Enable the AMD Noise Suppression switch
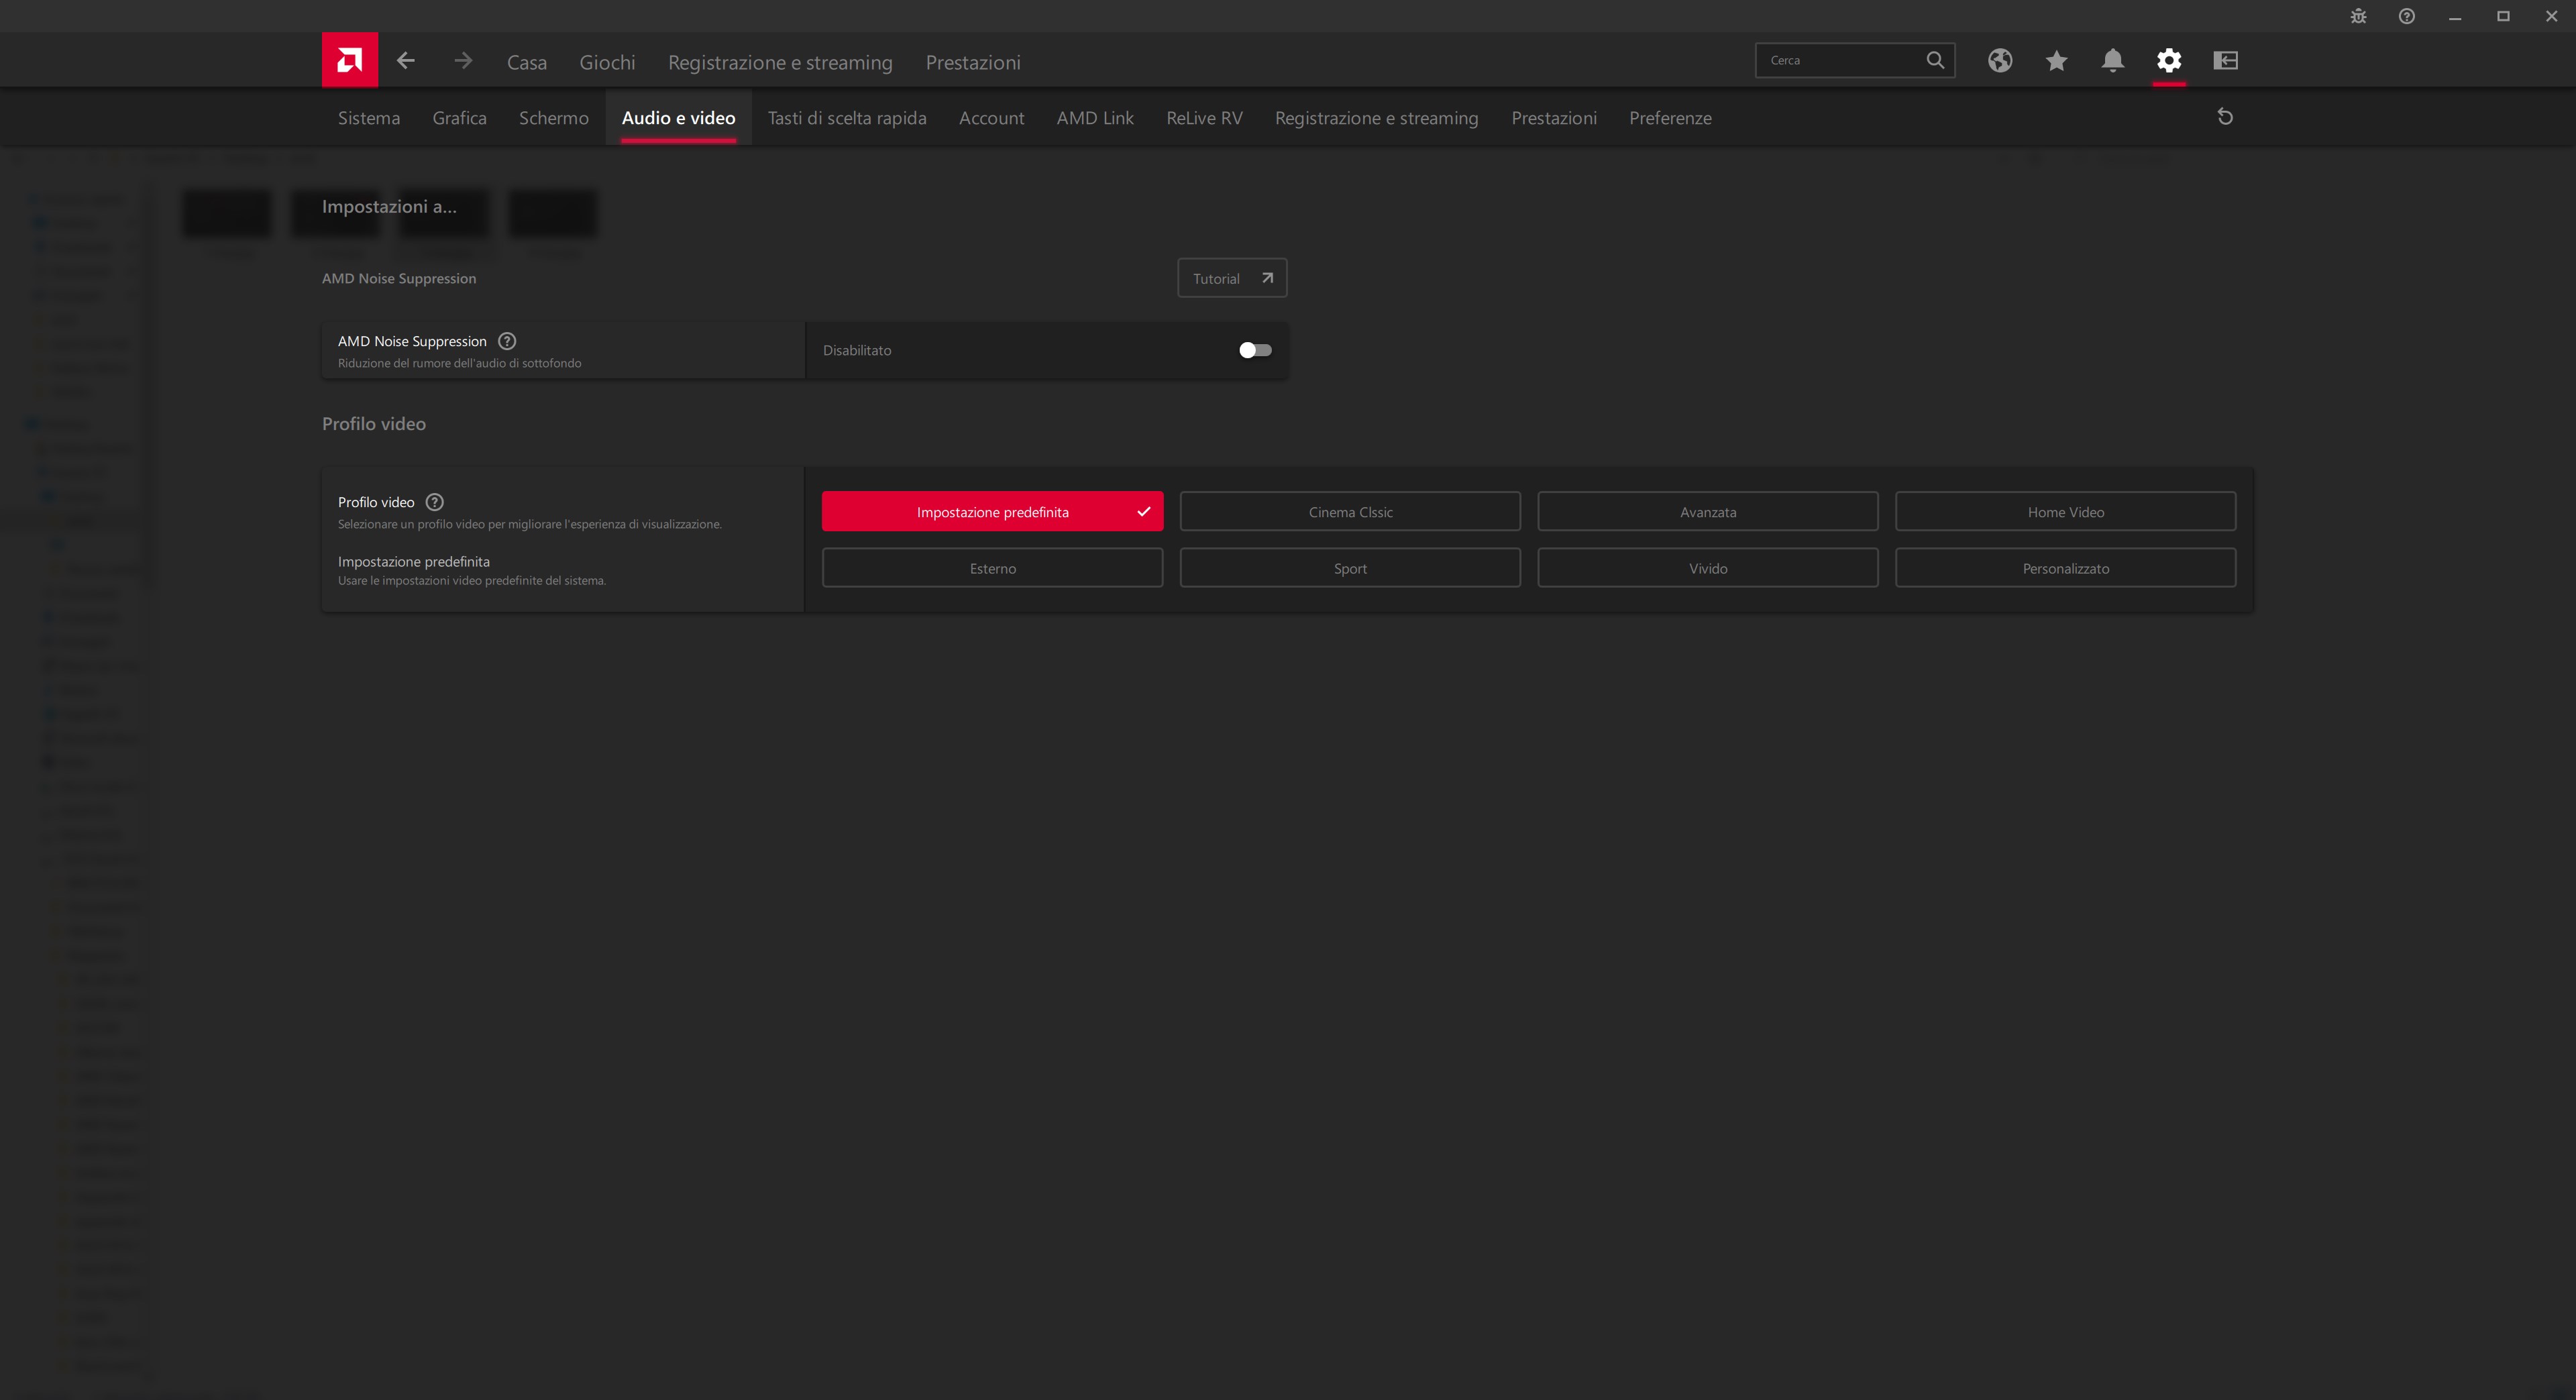 click(1254, 350)
